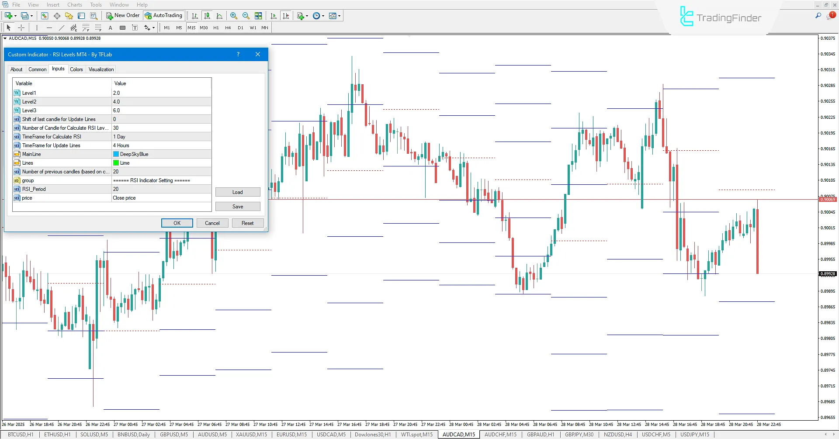Zoom out on the chart
The image size is (839, 439).
(x=246, y=16)
